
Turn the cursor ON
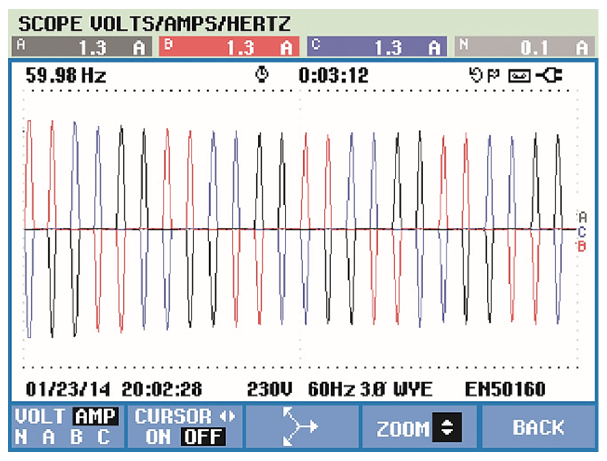click(x=158, y=437)
